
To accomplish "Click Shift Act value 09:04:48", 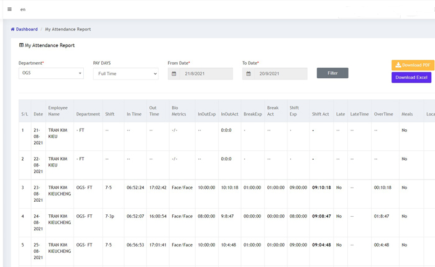I will 321,245.
